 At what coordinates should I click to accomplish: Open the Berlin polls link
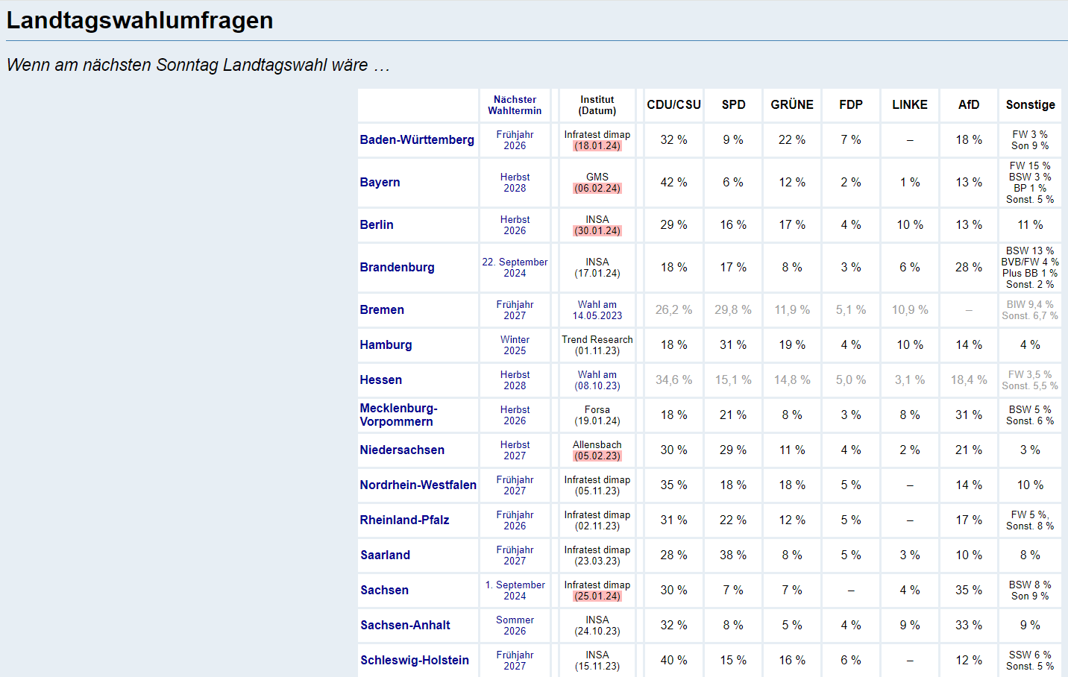click(x=377, y=225)
